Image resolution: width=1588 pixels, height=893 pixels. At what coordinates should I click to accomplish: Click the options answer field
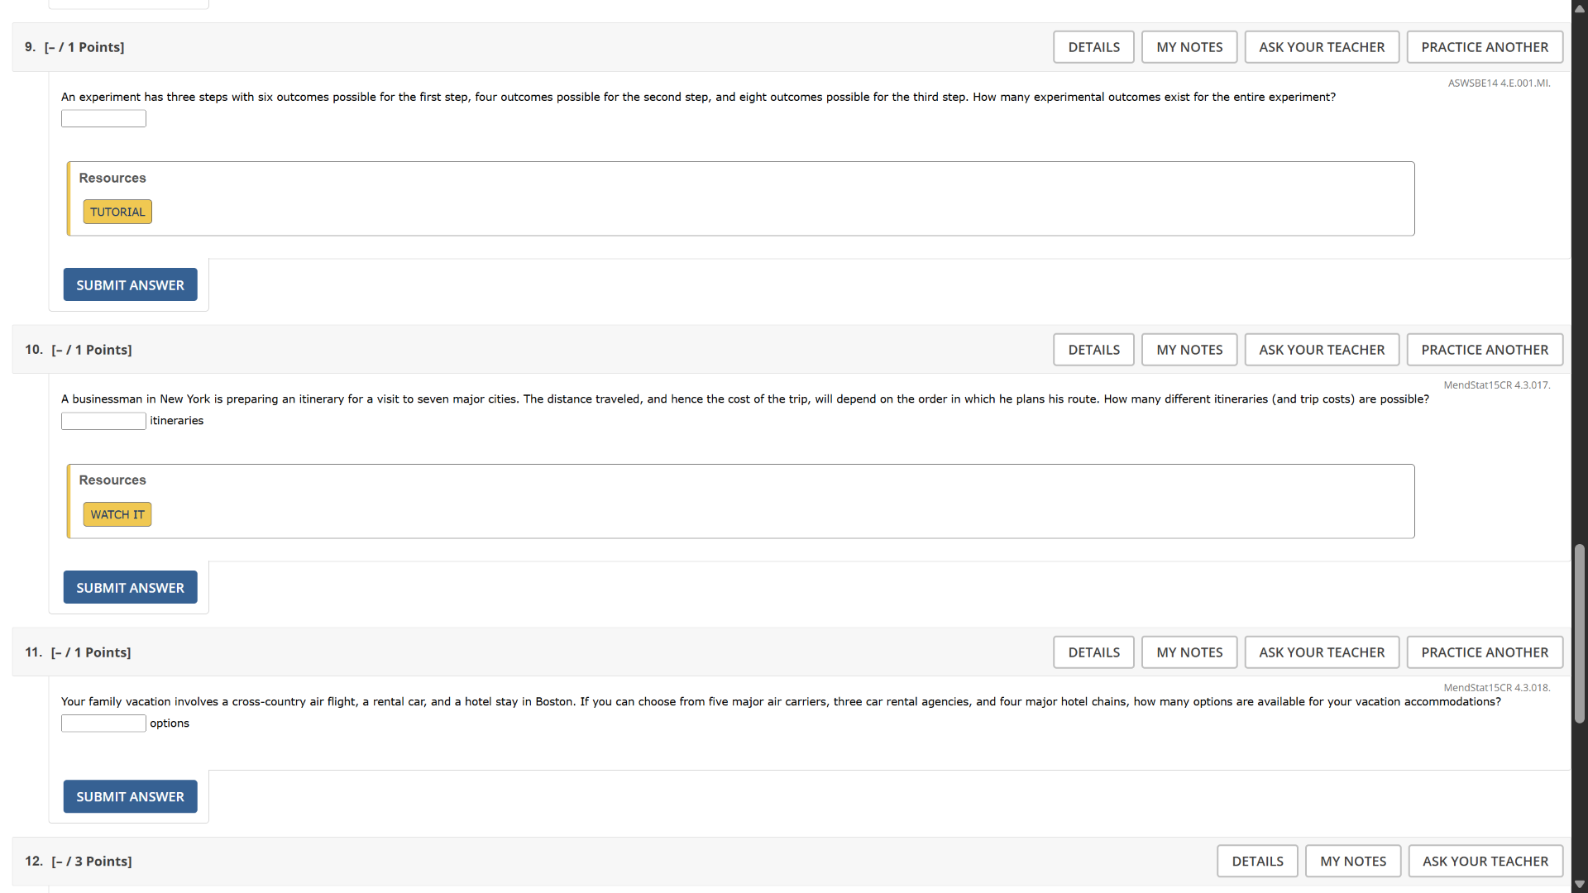tap(103, 724)
